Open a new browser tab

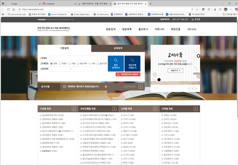pos(150,4)
